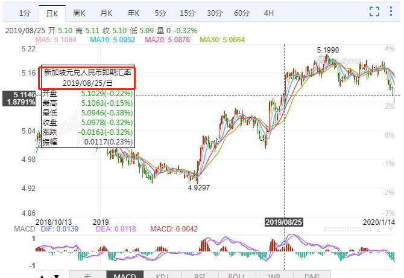Change timeframe to 30分

pyautogui.click(x=215, y=13)
